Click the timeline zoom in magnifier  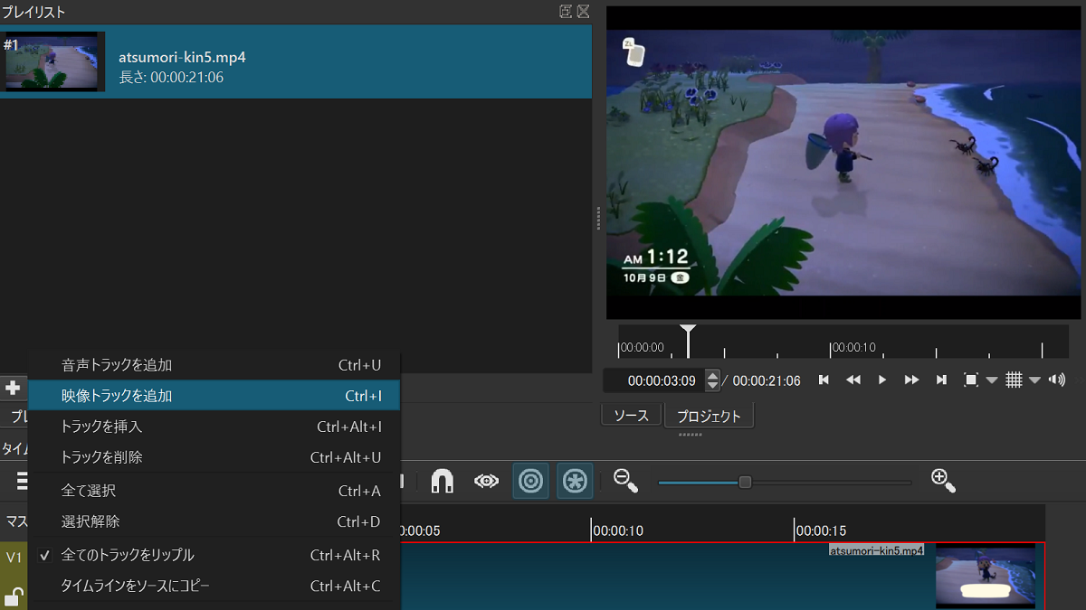coord(944,481)
